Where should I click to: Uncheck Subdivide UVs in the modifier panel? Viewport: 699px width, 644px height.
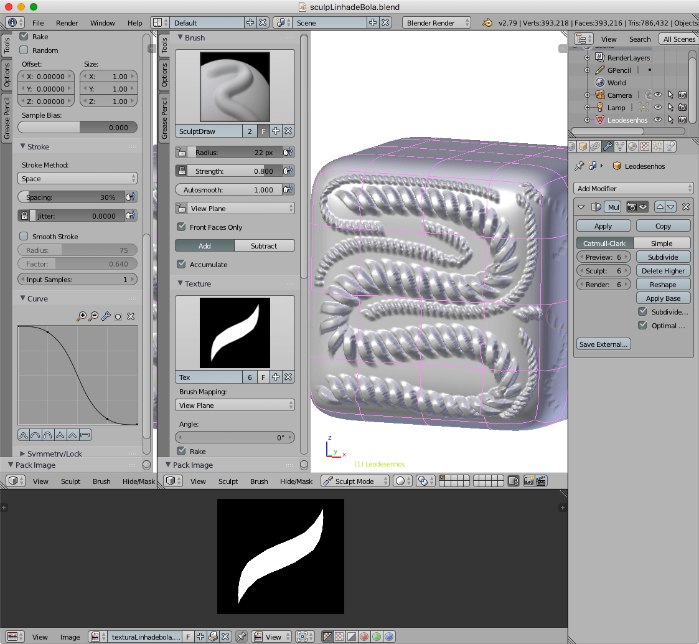click(x=643, y=312)
